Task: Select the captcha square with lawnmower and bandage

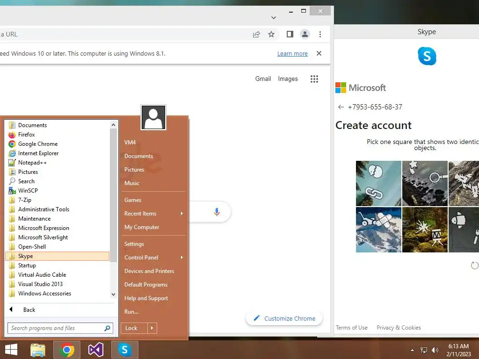Action: pos(378,230)
